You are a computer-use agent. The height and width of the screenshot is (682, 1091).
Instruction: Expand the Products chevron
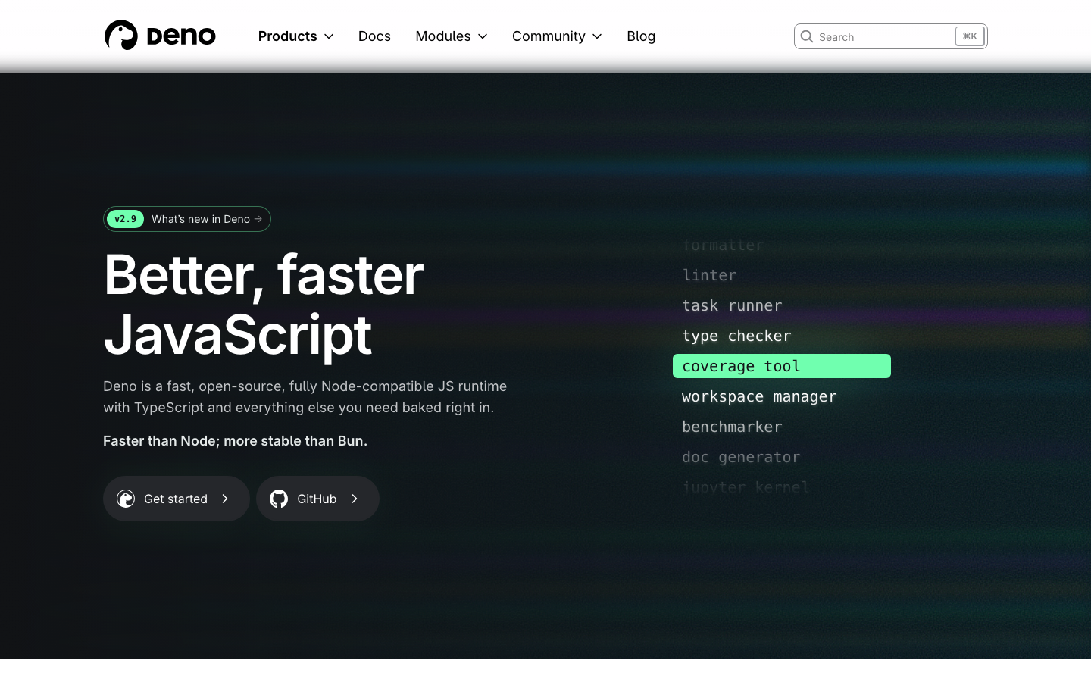329,36
